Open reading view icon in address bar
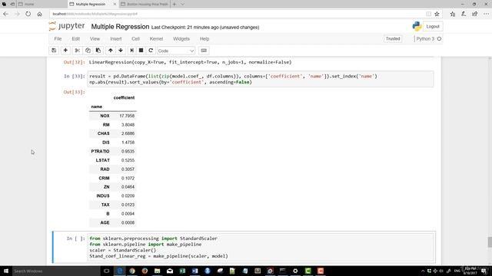The width and height of the screenshot is (492, 276). pos(428,14)
